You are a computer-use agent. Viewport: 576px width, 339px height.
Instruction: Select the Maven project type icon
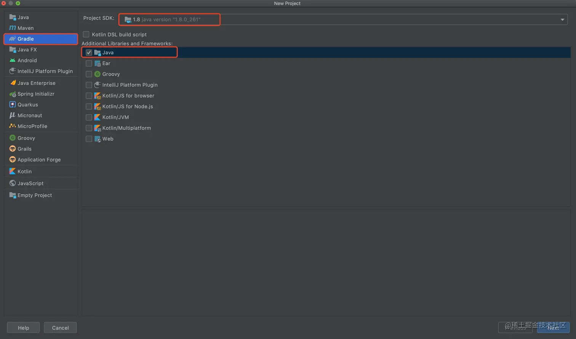point(13,28)
